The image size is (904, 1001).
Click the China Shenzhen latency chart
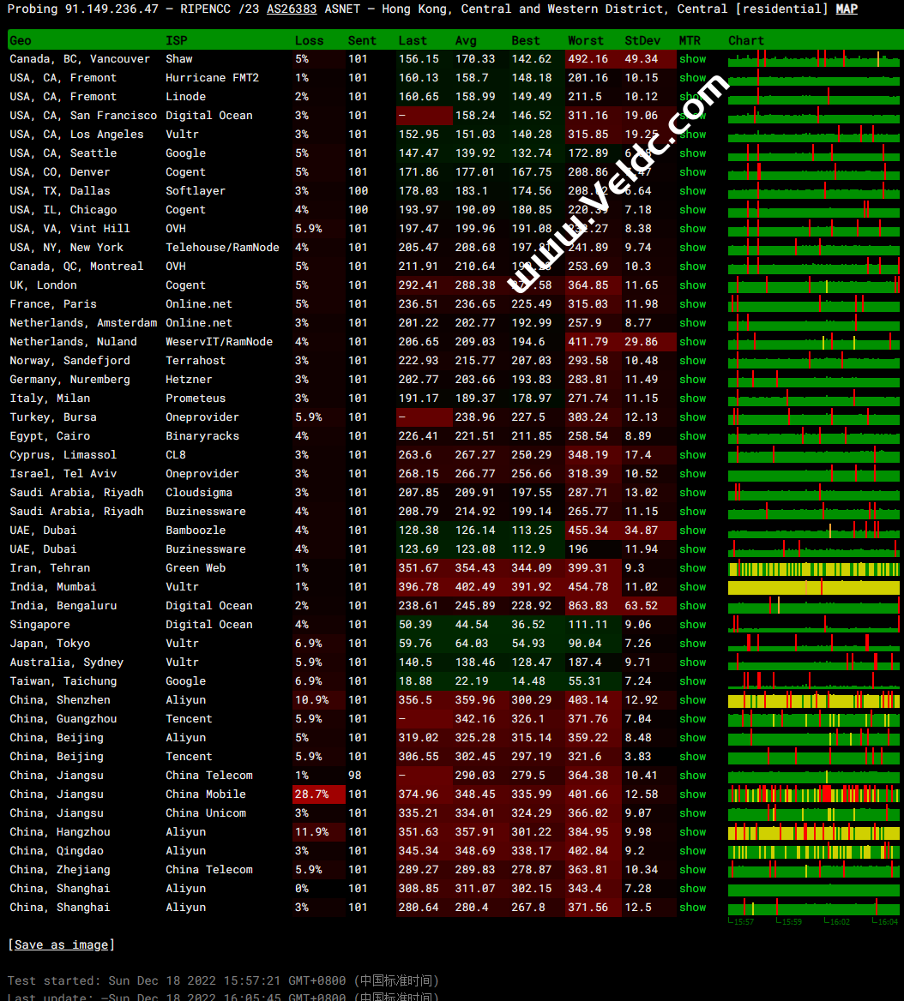tap(814, 700)
